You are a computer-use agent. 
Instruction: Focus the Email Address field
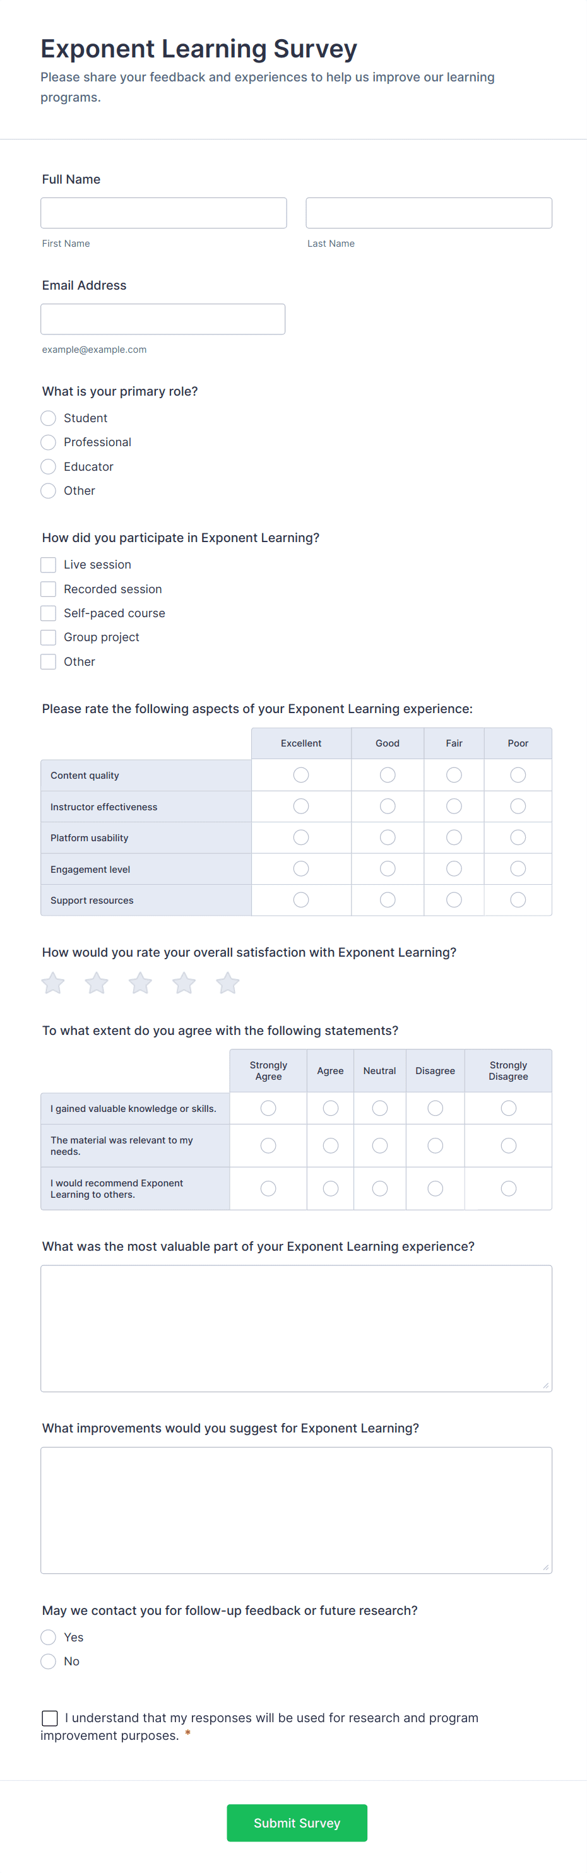click(162, 319)
